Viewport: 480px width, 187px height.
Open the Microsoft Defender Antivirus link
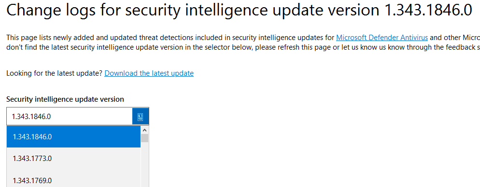tap(382, 38)
